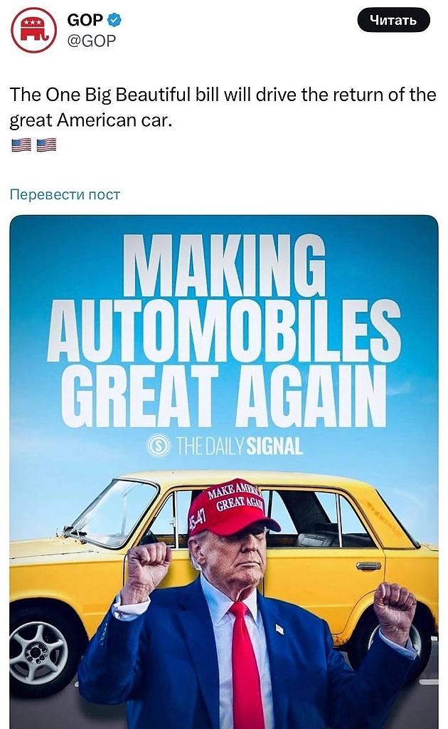Image resolution: width=448 pixels, height=729 pixels.
Task: Click the blue verified badge
Action: 114,20
